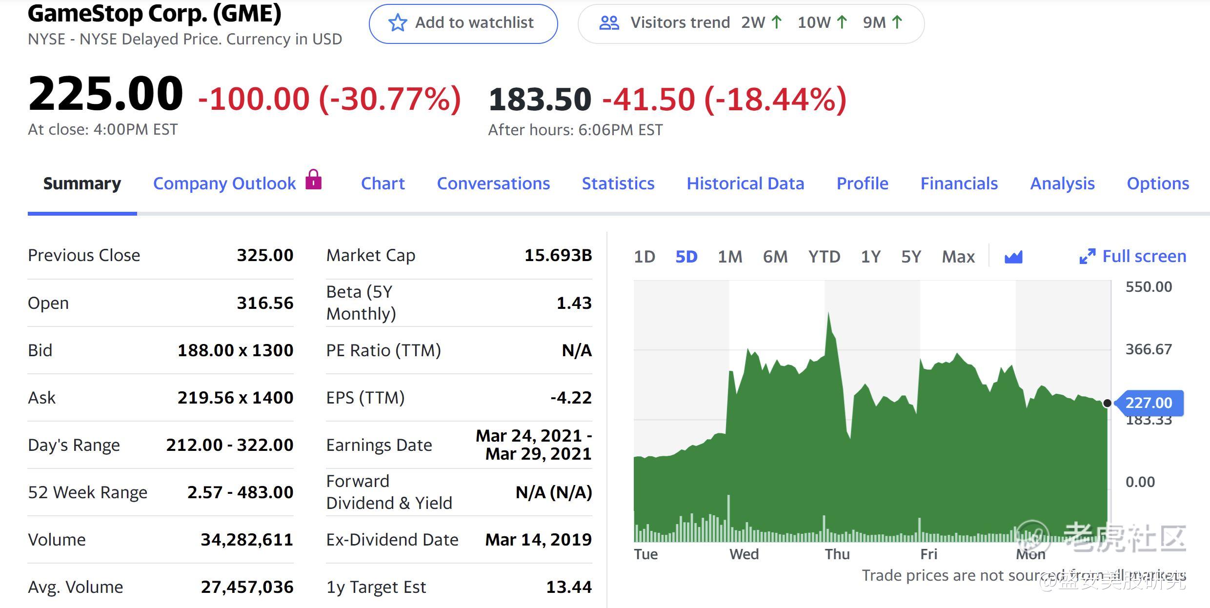Click the -41.50 (-18.44%) after hours change
The width and height of the screenshot is (1210, 608).
[x=725, y=99]
